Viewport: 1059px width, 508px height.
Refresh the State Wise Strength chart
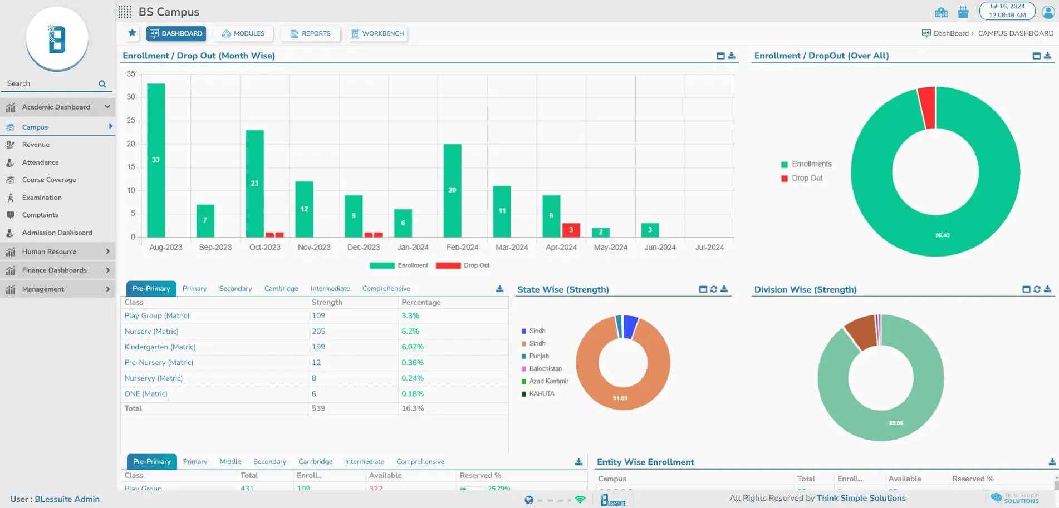pos(713,289)
